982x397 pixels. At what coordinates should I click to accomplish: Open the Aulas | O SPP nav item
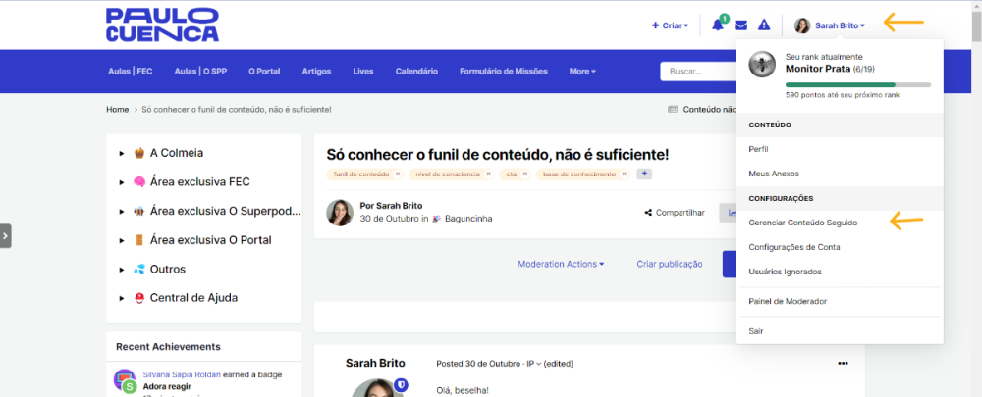pyautogui.click(x=200, y=72)
